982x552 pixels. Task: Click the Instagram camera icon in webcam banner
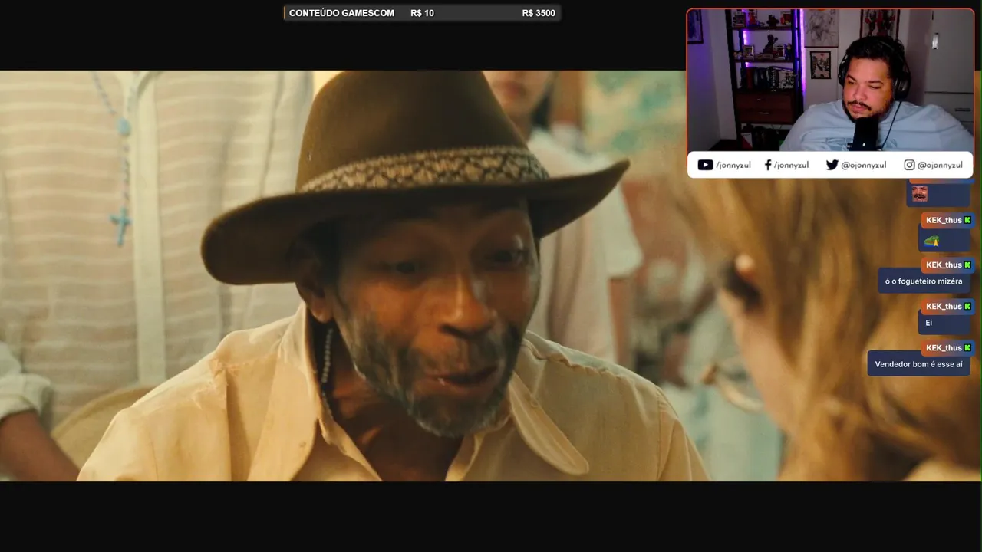point(909,165)
